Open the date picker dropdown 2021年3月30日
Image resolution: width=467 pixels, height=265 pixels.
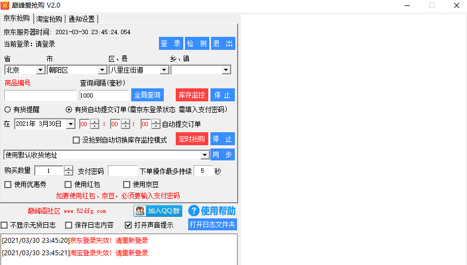pyautogui.click(x=71, y=124)
